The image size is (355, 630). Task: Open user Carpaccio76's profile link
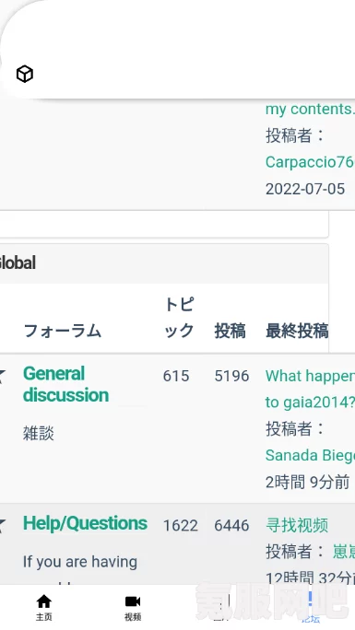click(310, 162)
